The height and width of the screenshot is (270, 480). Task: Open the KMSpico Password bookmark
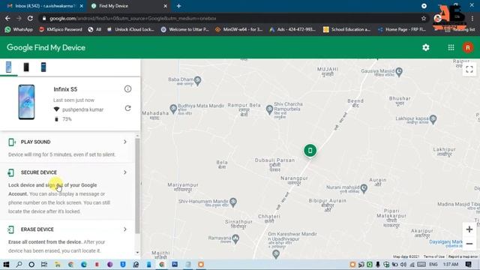tap(61, 29)
